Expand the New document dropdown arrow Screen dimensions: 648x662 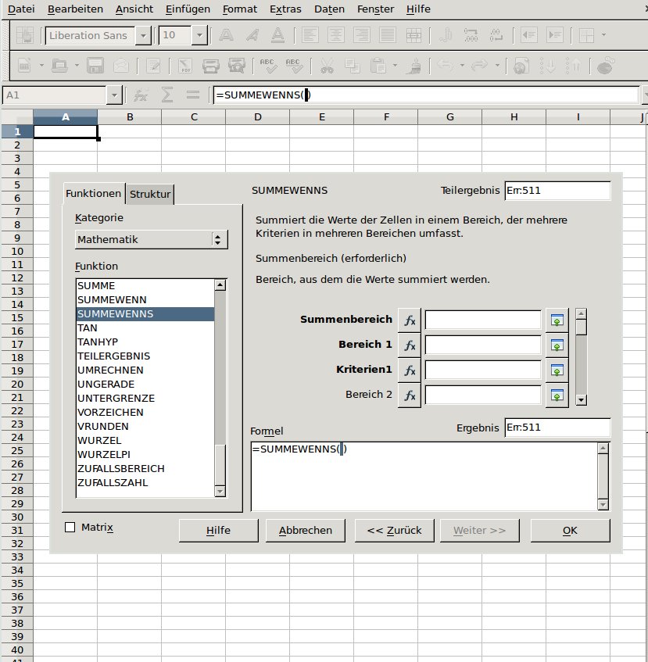coord(41,66)
